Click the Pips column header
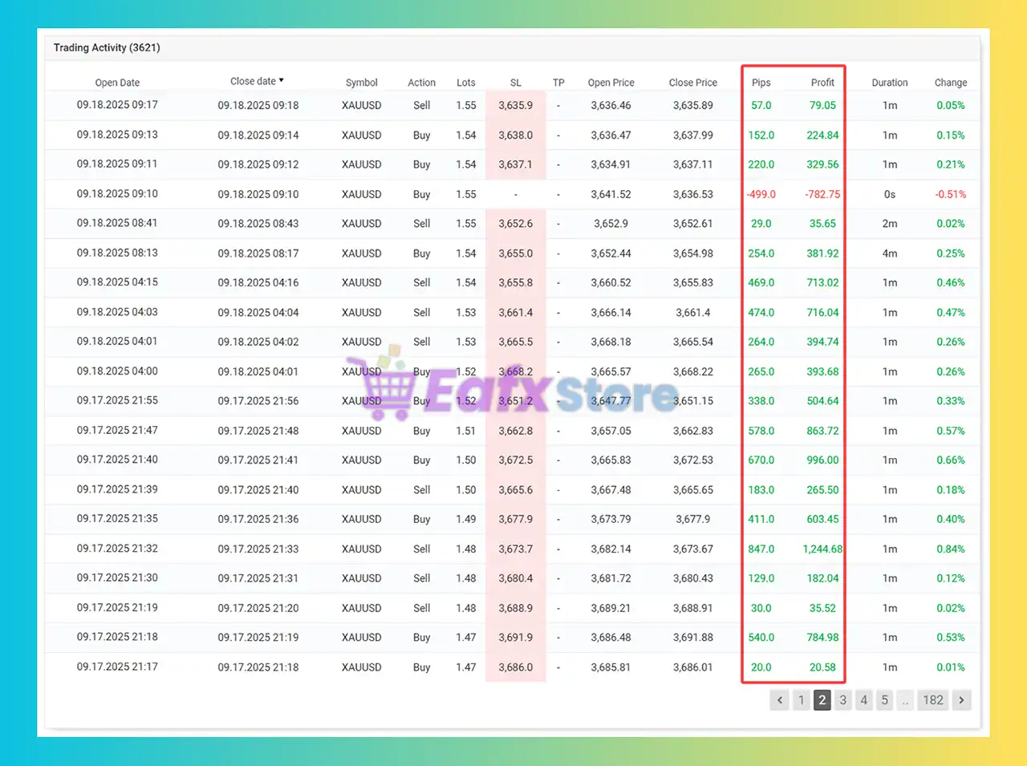The image size is (1027, 766). click(x=761, y=83)
